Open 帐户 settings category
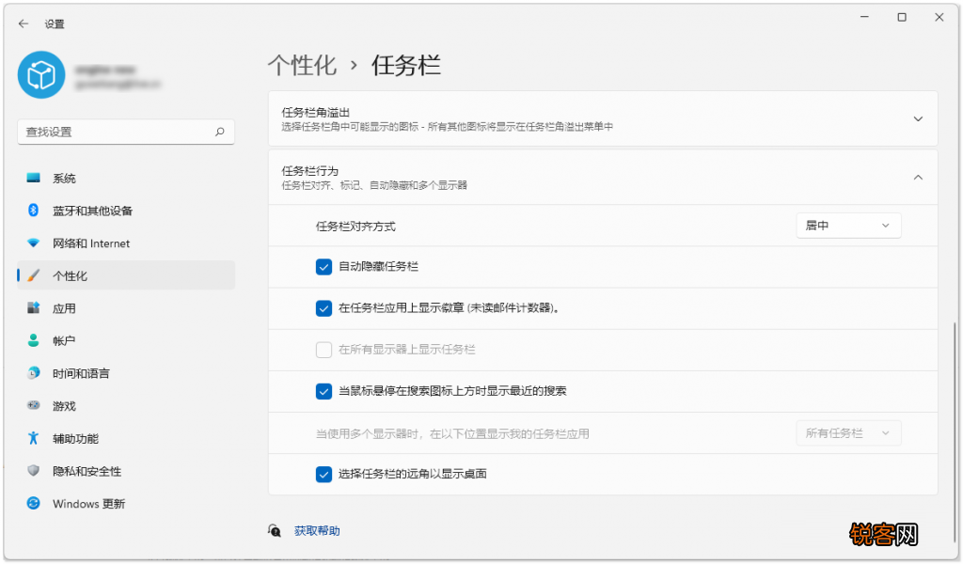This screenshot has height=564, width=963. [126, 340]
